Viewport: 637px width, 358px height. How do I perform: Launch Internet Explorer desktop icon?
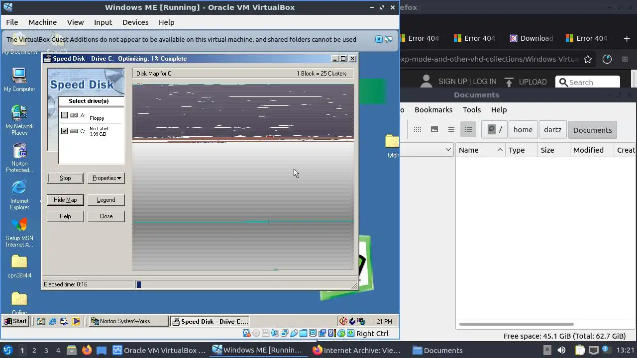pos(19,194)
